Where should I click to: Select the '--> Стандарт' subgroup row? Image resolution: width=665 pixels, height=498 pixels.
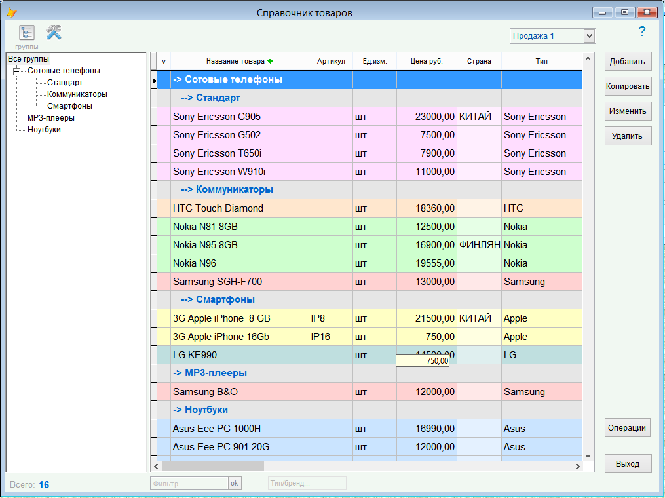(370, 98)
